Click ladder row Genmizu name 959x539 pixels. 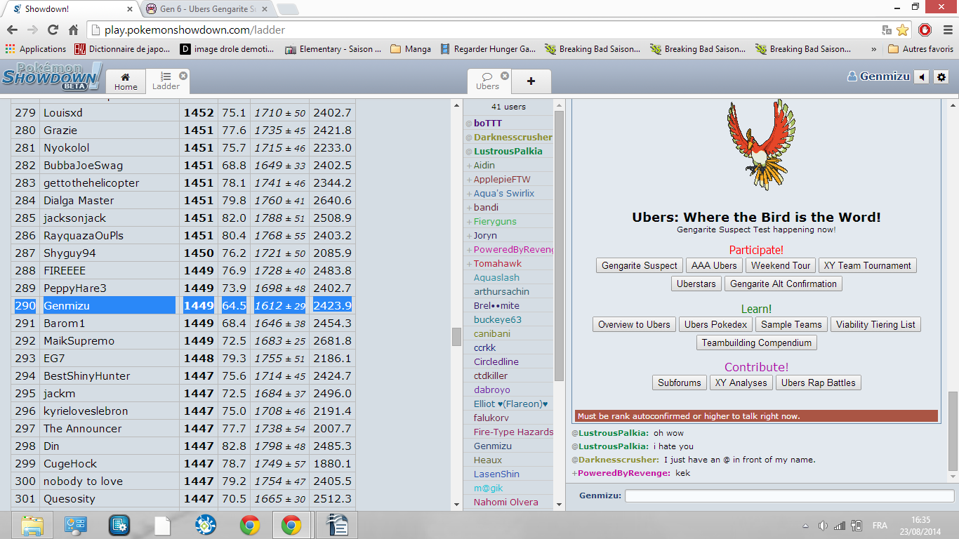pos(67,305)
